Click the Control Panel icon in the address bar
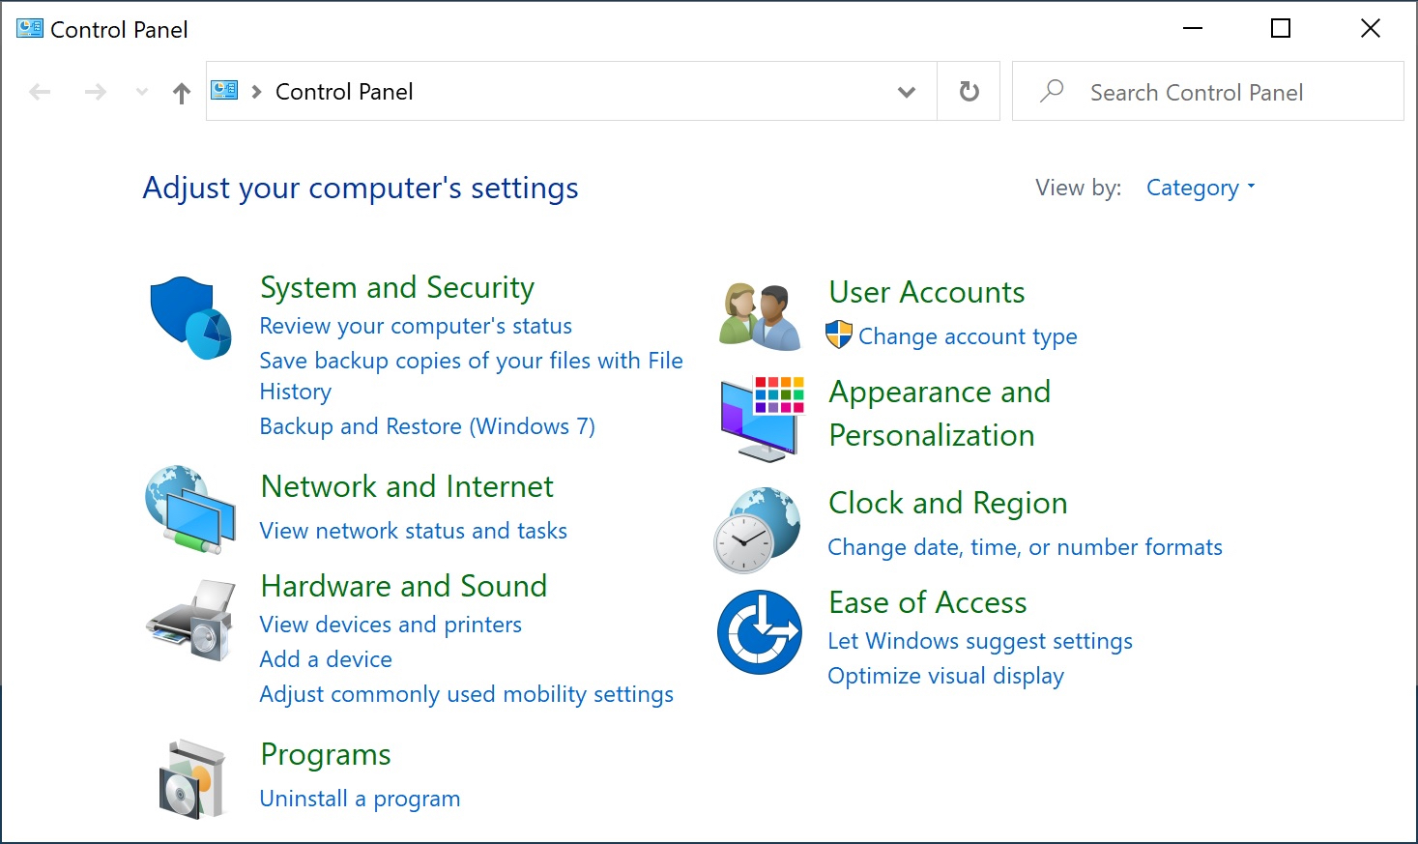This screenshot has width=1418, height=844. pyautogui.click(x=224, y=91)
